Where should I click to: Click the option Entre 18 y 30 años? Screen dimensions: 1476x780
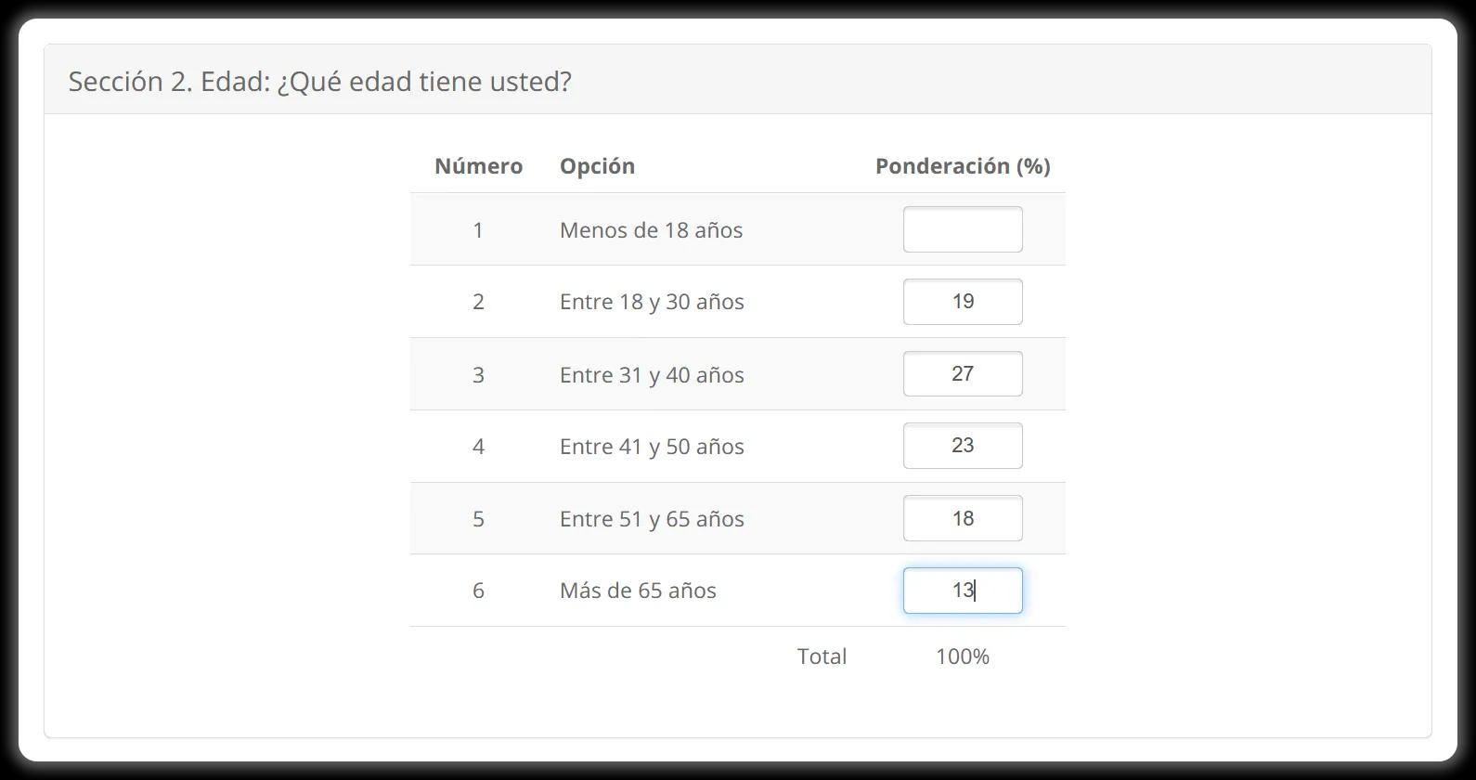[x=652, y=301]
